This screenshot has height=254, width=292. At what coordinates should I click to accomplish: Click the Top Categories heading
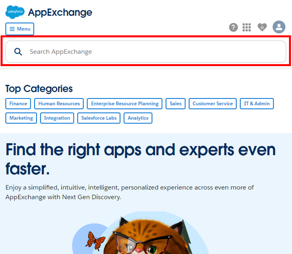[39, 89]
